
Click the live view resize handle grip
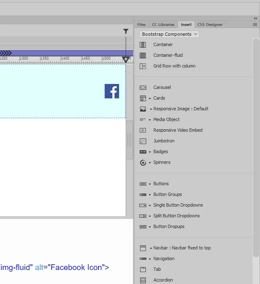pyautogui.click(x=129, y=140)
